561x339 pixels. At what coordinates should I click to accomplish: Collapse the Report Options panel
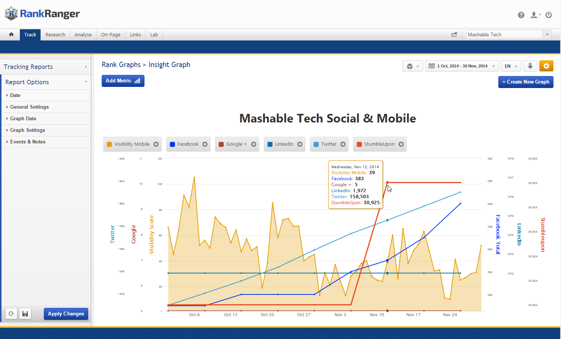point(46,82)
